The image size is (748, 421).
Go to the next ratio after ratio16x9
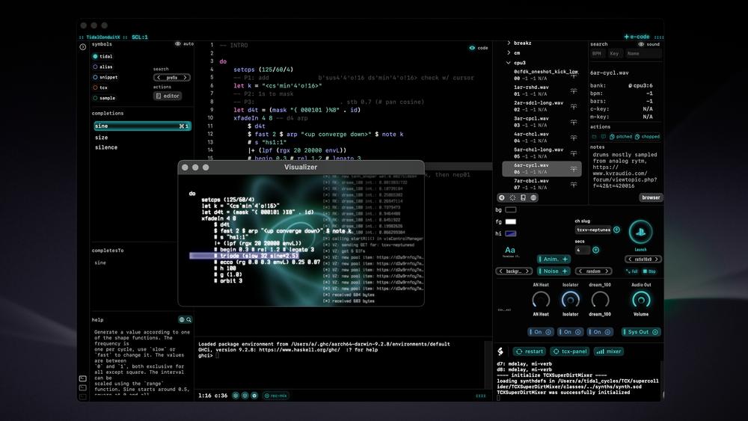pos(657,259)
